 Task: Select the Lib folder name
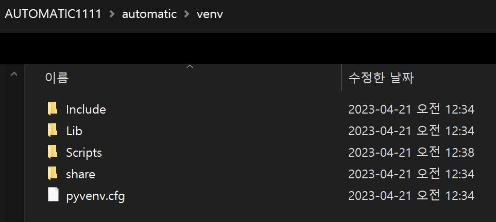(74, 131)
